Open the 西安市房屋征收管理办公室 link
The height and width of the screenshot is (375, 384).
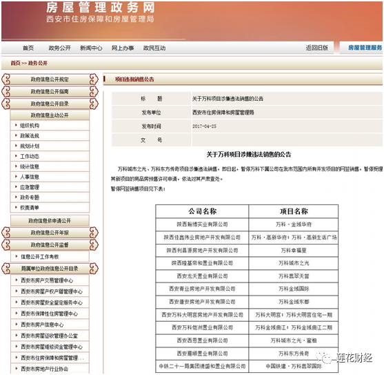(x=49, y=336)
